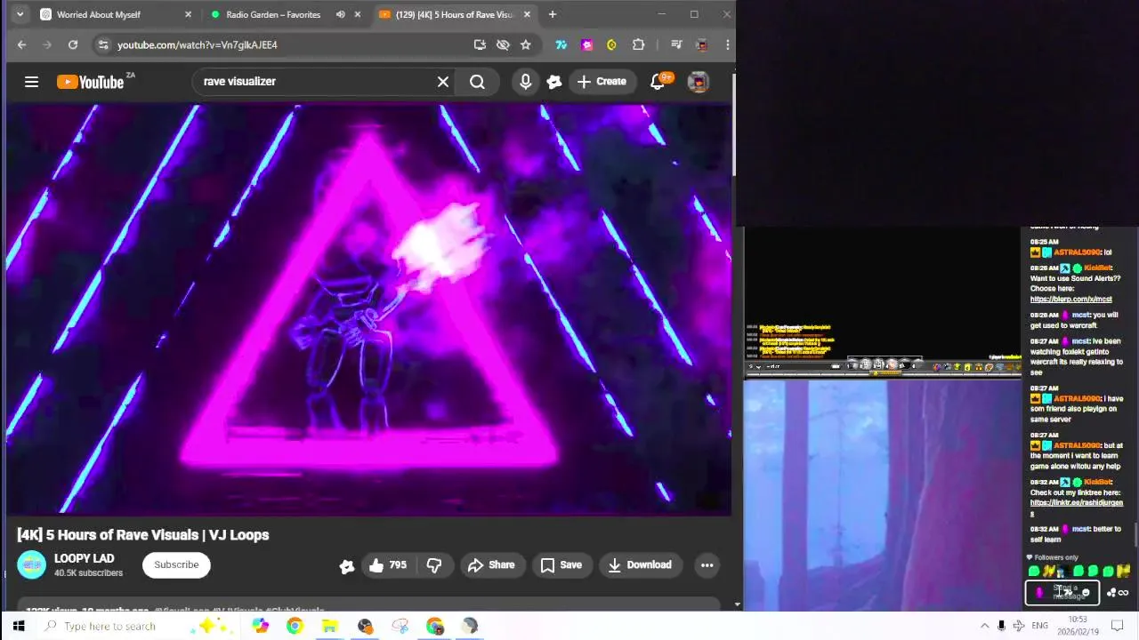
Task: Open the LOOPY LAD channel avatar
Action: point(31,564)
